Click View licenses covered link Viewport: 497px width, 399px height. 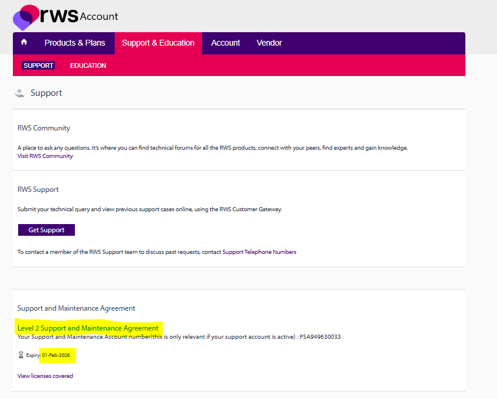click(x=45, y=376)
